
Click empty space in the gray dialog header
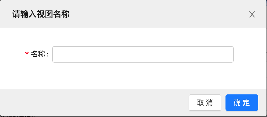point(159,14)
